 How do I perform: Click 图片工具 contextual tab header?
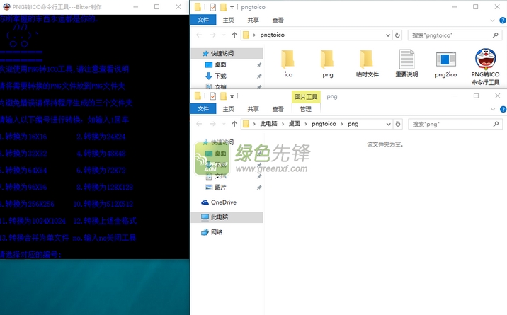pyautogui.click(x=306, y=96)
